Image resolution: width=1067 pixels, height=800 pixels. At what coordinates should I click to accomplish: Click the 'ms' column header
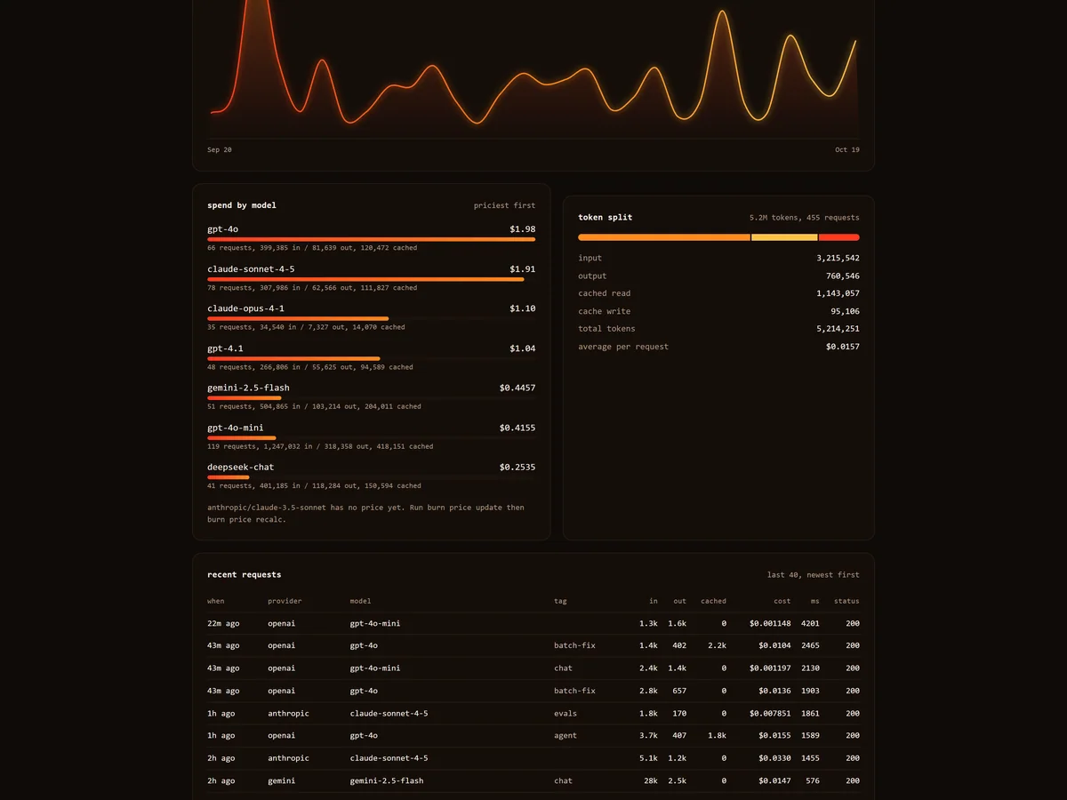point(815,601)
